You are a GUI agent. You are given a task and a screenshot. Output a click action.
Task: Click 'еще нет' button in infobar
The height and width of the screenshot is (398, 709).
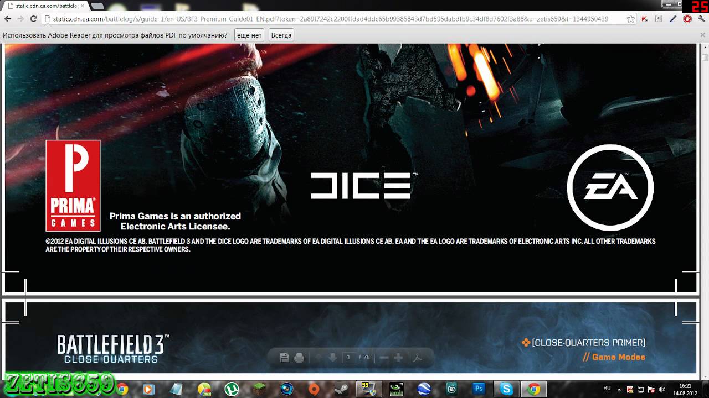point(249,35)
